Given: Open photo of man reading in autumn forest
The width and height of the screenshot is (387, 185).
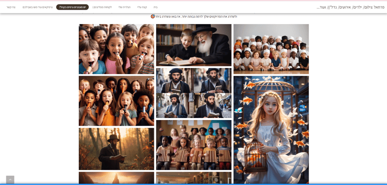Looking at the screenshot, I should click(x=116, y=149).
